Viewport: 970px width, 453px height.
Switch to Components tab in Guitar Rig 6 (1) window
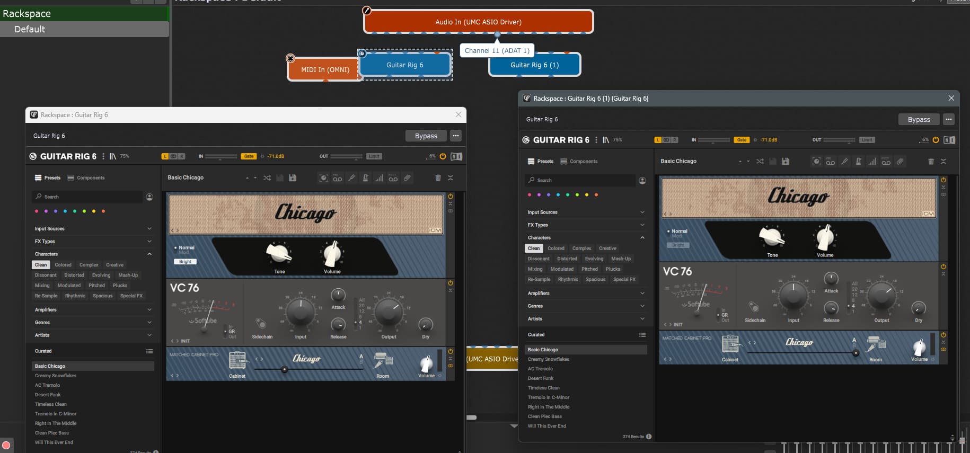(579, 162)
